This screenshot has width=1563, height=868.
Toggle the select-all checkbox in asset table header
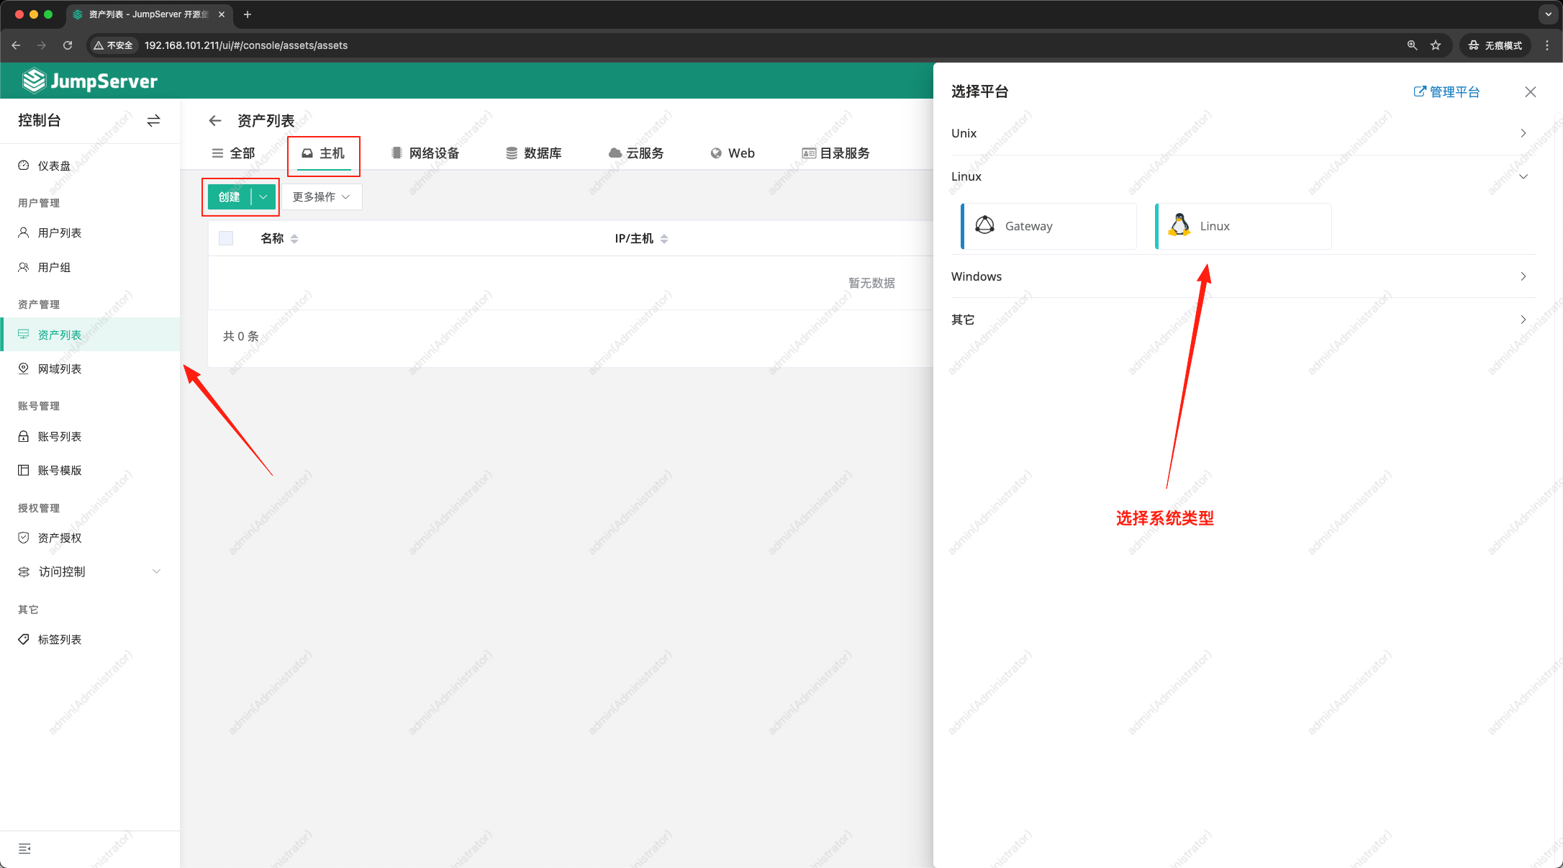225,238
